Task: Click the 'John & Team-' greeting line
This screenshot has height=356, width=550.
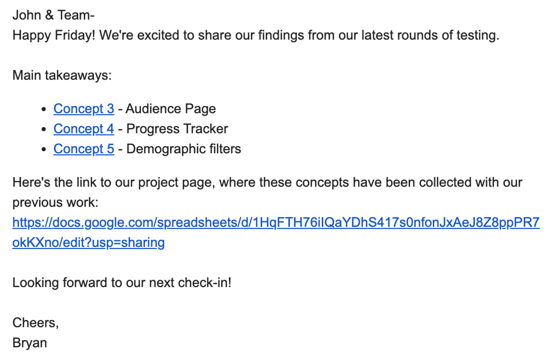Action: pyautogui.click(x=53, y=15)
